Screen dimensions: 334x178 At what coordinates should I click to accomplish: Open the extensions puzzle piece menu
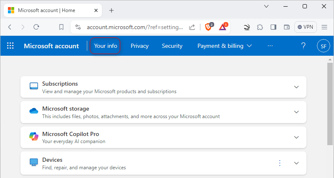pyautogui.click(x=260, y=27)
